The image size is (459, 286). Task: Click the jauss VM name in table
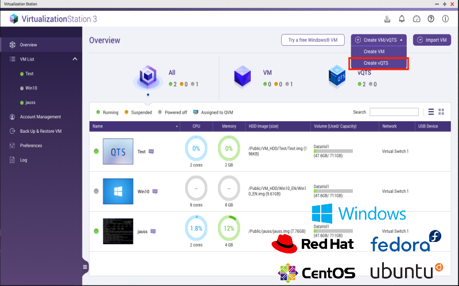coord(142,232)
